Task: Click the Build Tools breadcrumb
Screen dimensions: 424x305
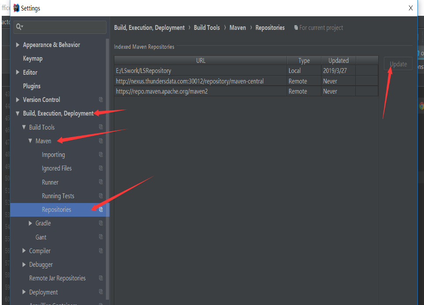Action: 206,28
